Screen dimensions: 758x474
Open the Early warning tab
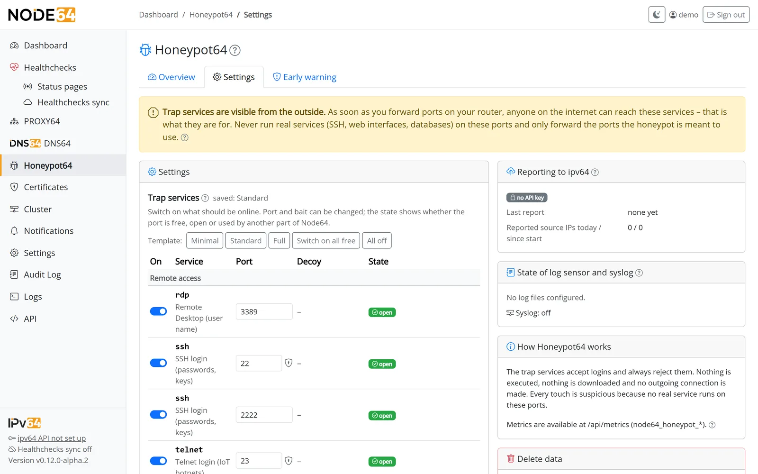(305, 77)
